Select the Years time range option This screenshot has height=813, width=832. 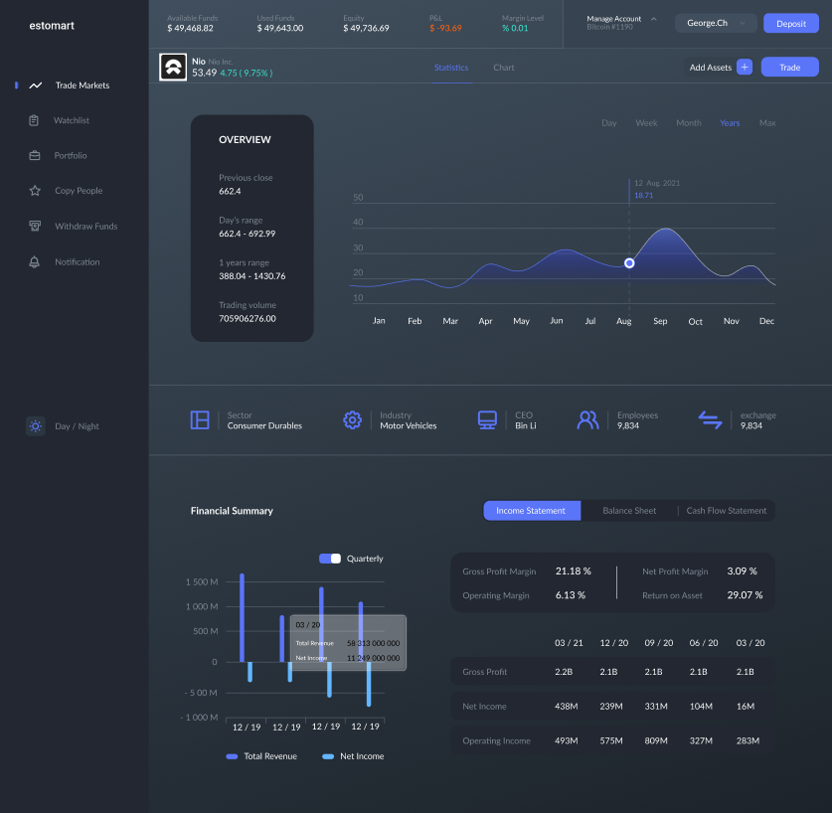coord(730,123)
